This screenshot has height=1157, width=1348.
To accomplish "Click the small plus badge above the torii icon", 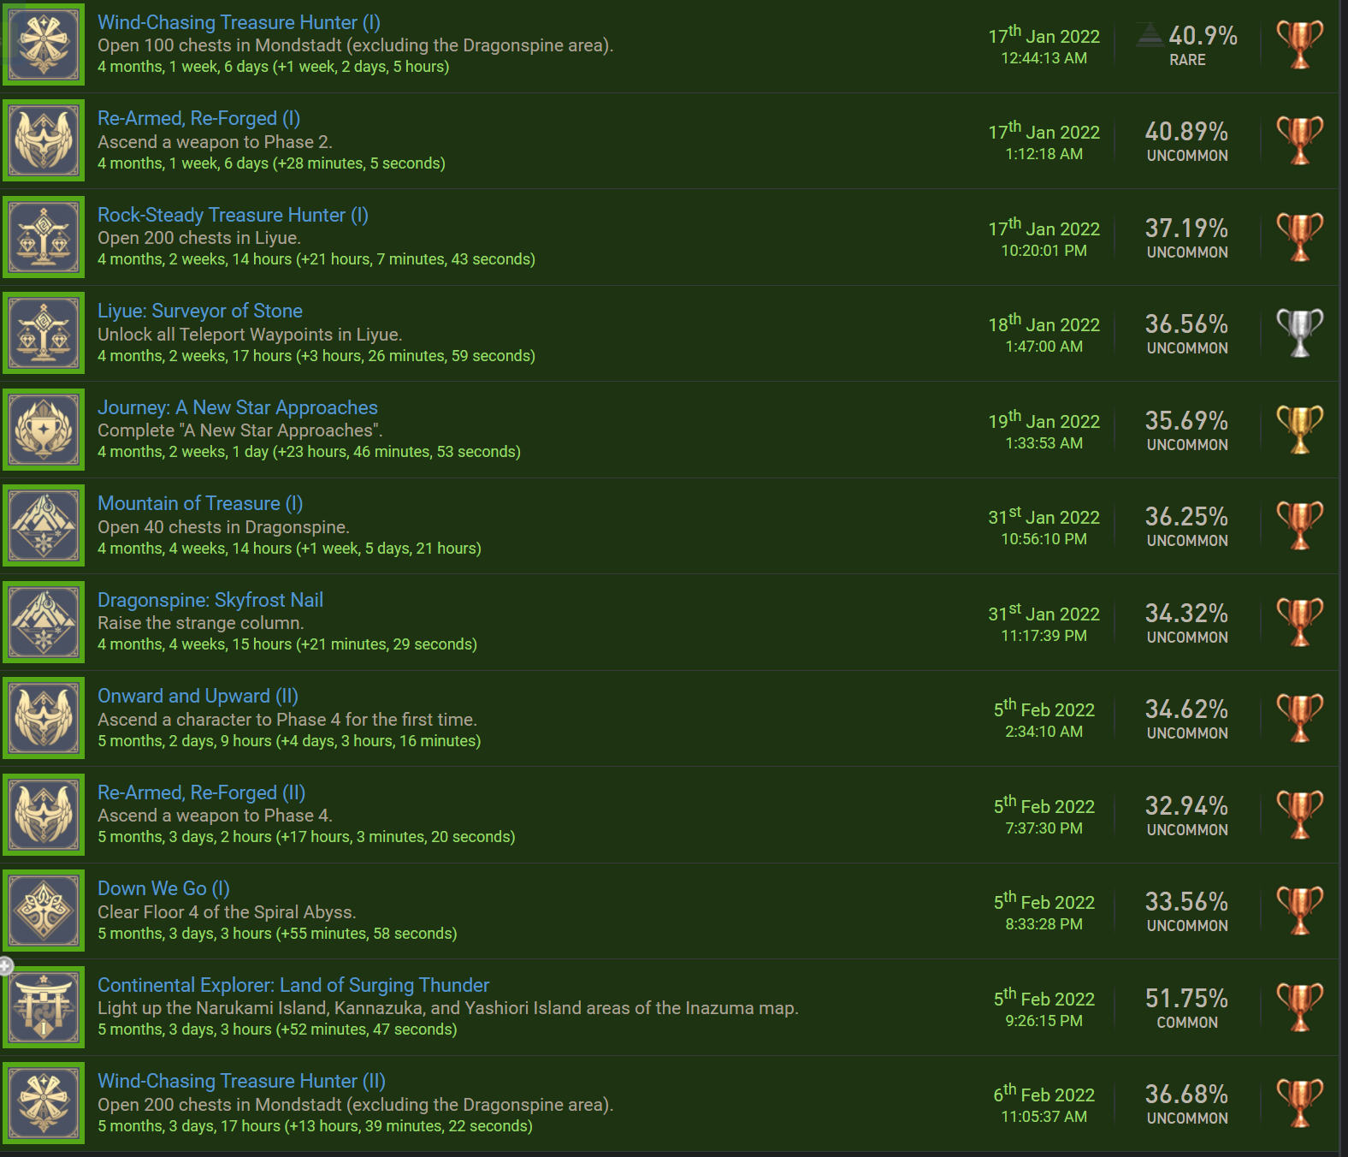I will pyautogui.click(x=6, y=966).
